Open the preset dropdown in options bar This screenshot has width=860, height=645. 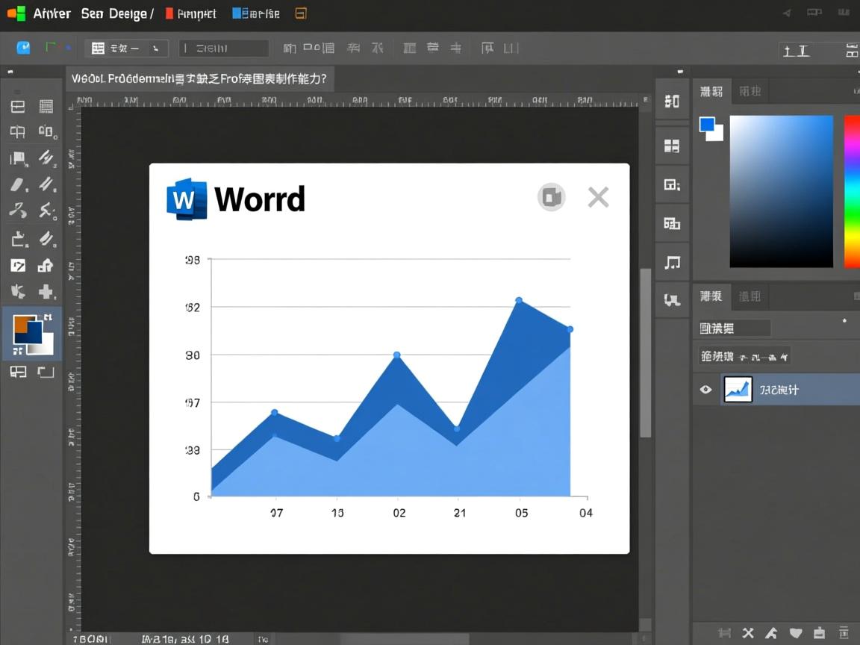coord(125,49)
